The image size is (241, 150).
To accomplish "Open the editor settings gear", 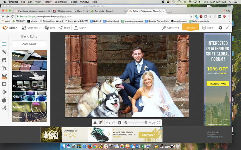I will click(x=220, y=28).
